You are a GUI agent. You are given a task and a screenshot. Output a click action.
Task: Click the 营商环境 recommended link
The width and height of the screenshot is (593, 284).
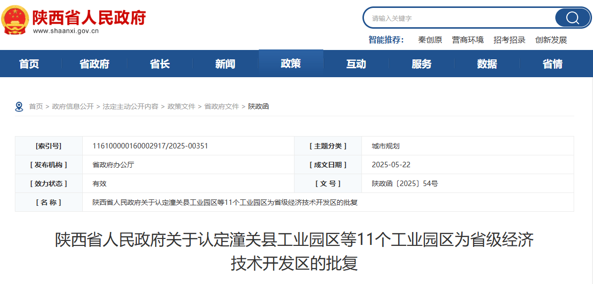[x=468, y=40]
